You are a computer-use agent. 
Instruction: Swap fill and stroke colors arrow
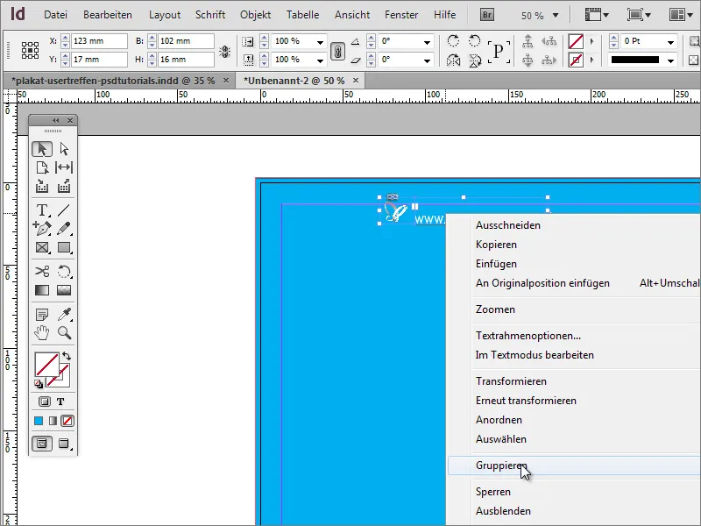pyautogui.click(x=67, y=356)
